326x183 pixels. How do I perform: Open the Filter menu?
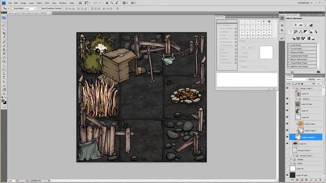click(47, 3)
